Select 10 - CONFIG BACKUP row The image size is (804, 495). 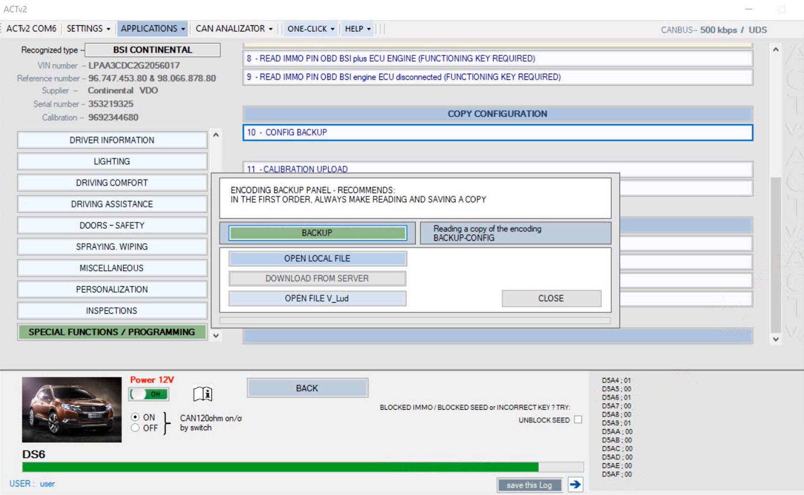coord(498,133)
